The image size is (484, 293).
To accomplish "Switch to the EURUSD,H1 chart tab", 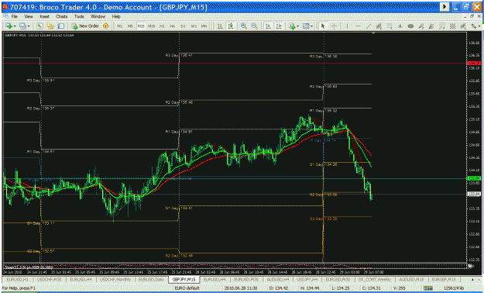I will [x=19, y=279].
